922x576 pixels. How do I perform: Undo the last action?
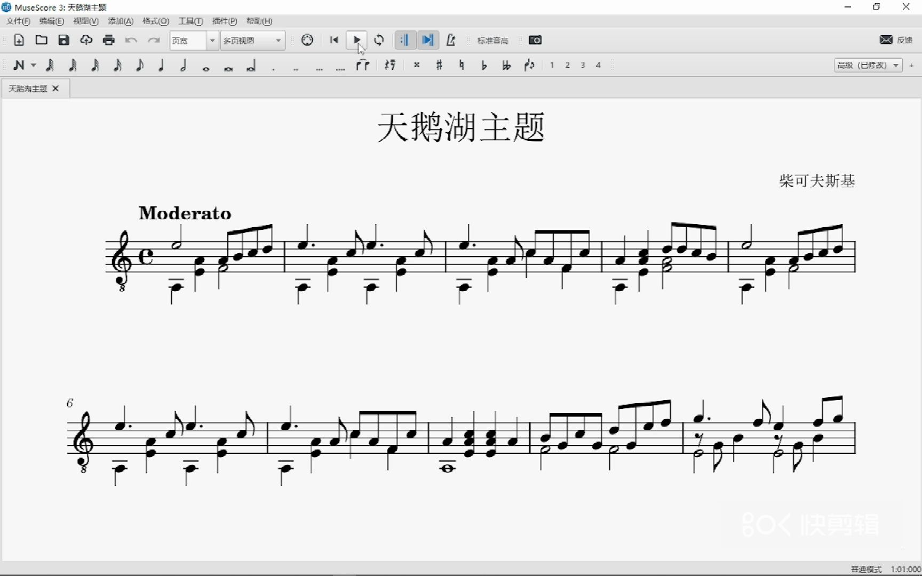[131, 40]
